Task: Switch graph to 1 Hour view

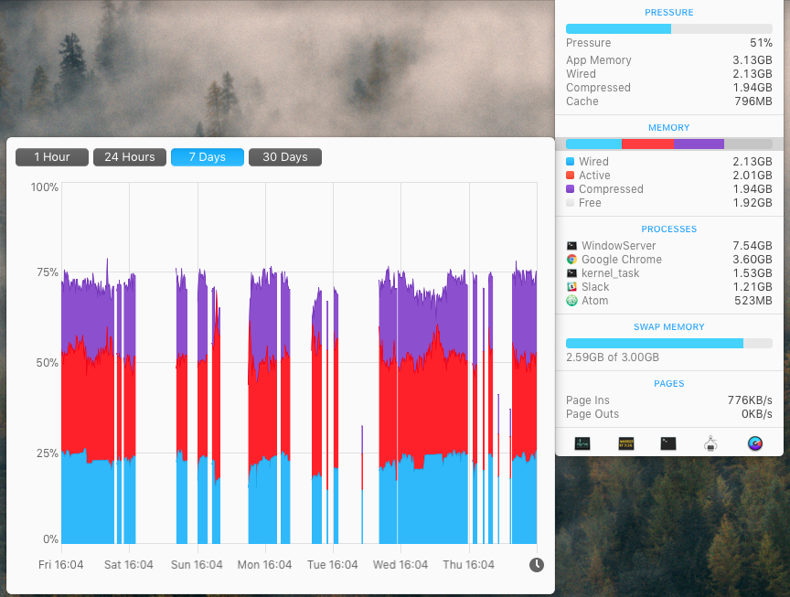Action: (52, 157)
